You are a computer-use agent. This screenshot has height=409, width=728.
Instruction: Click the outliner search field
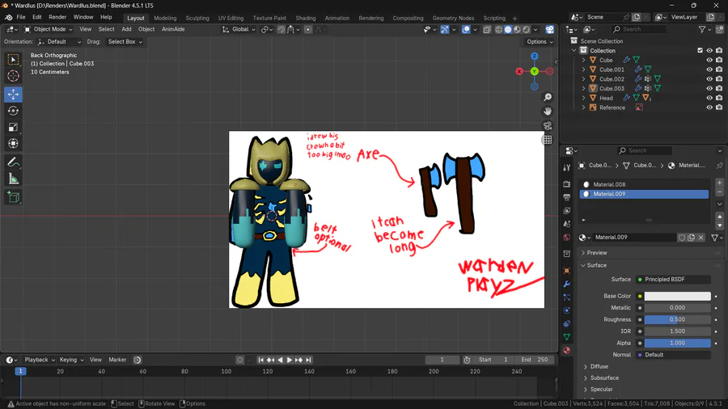pos(638,29)
